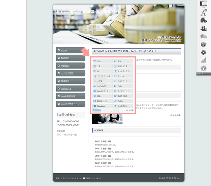The height and width of the screenshot is (186, 211).
Task: Open the settings gear icon
Action: (x=204, y=52)
